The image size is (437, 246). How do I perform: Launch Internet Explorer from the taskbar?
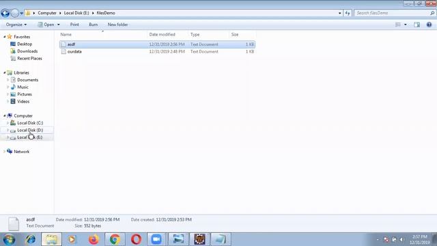31,239
